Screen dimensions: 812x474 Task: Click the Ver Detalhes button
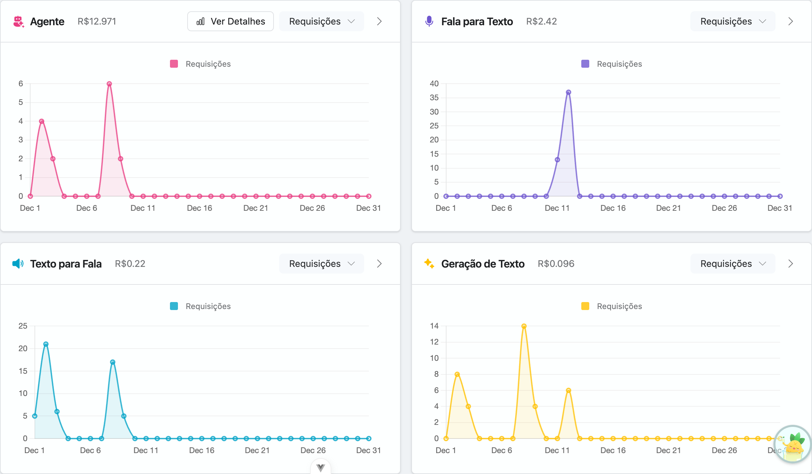(x=230, y=22)
